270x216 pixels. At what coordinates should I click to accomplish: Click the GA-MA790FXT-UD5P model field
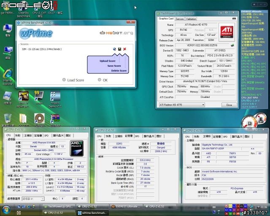221,148
